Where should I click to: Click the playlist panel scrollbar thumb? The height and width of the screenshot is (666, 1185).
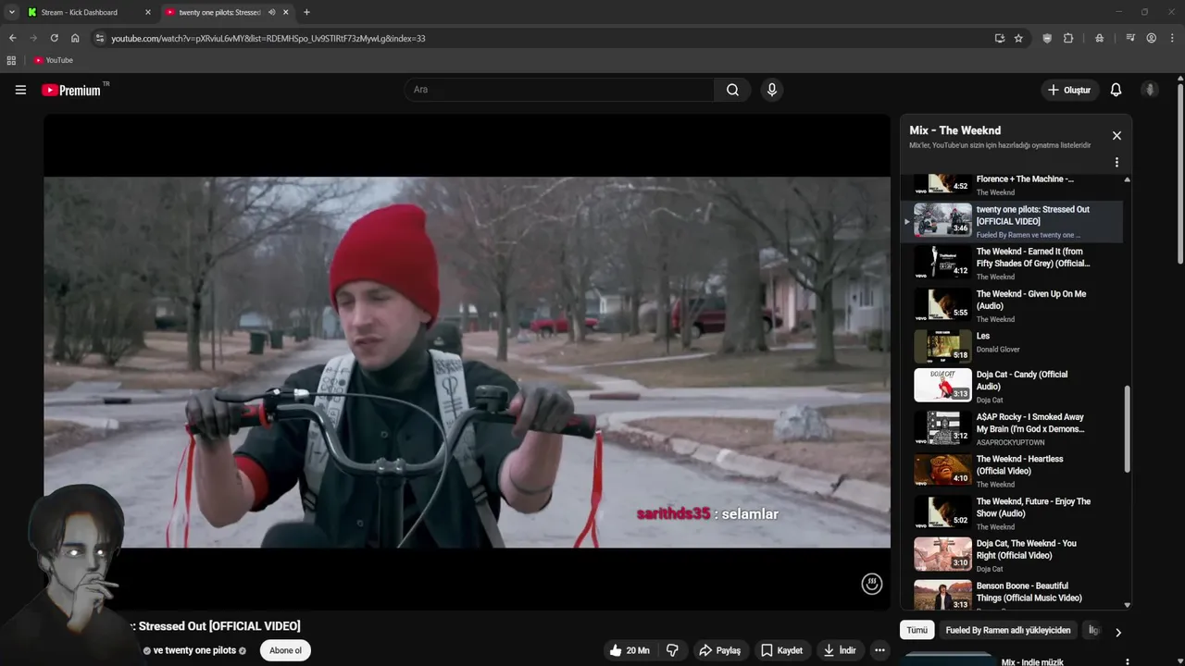1127,430
